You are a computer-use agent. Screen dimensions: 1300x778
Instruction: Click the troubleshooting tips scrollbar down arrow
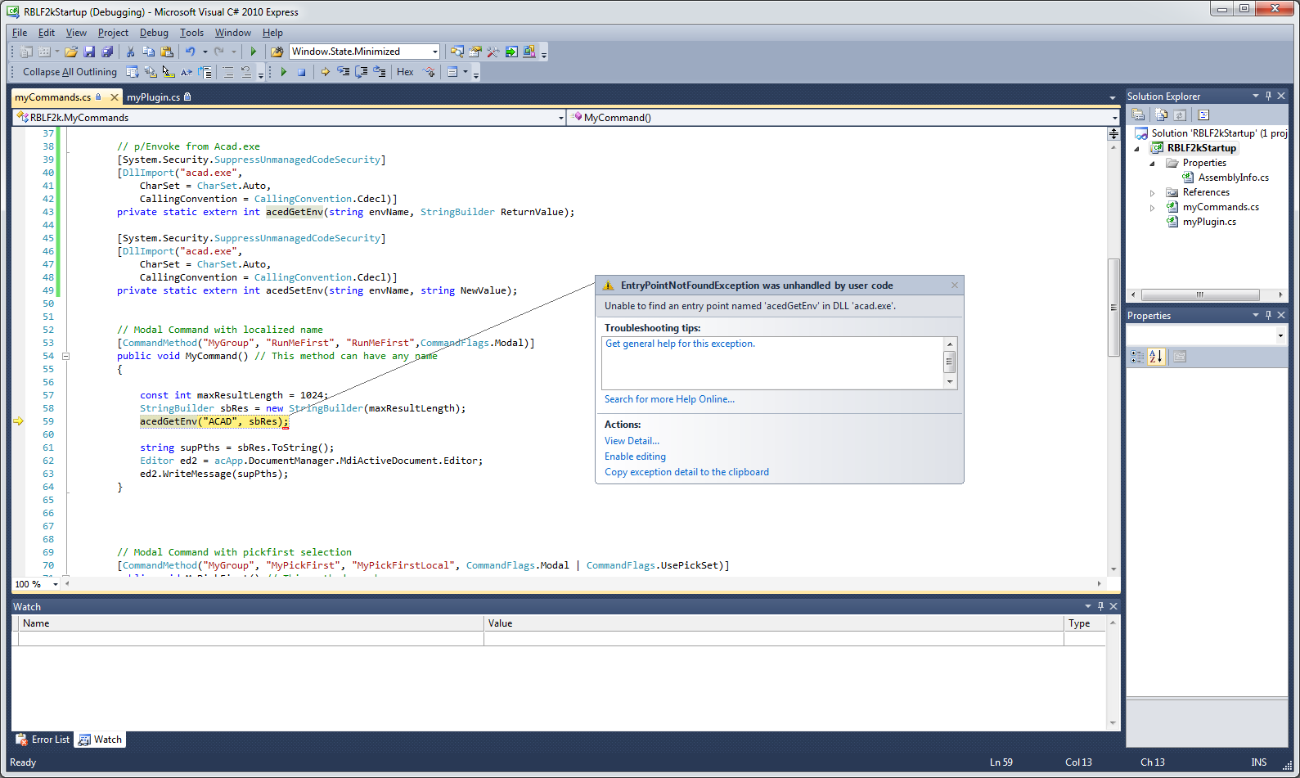(x=950, y=381)
